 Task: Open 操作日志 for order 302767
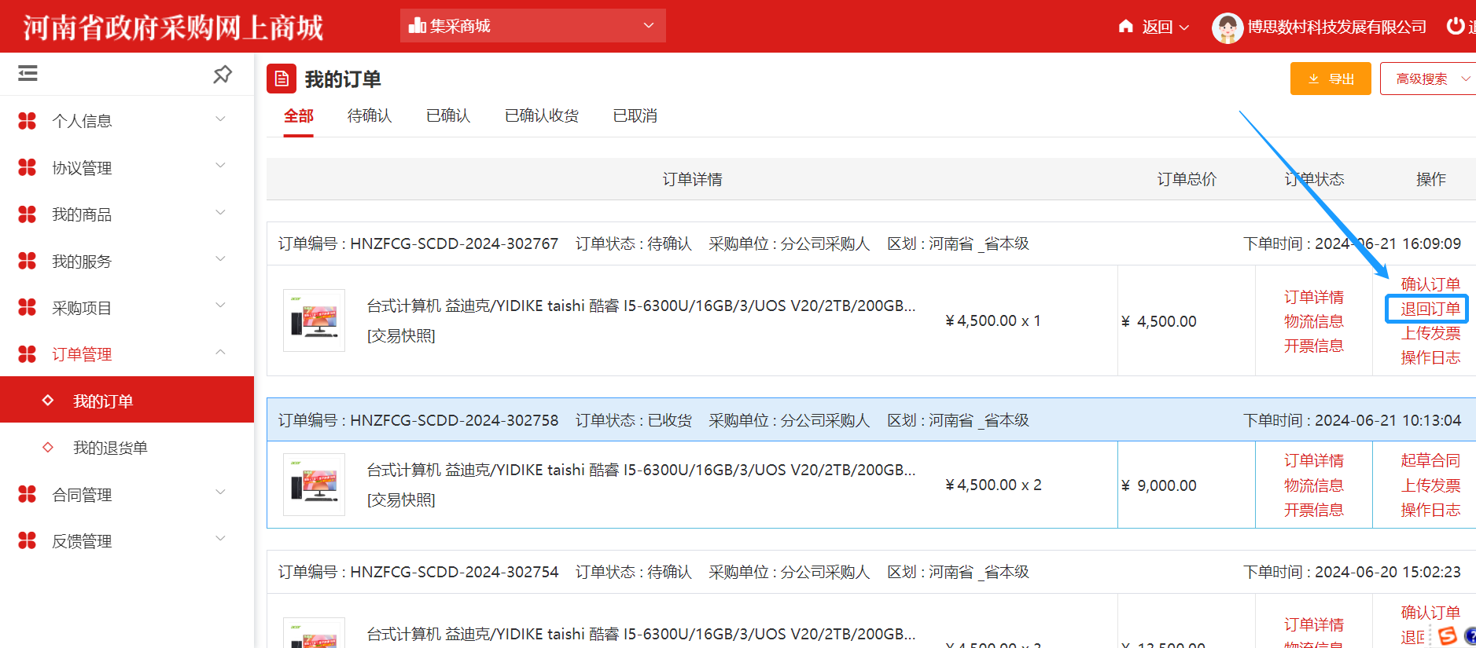pyautogui.click(x=1430, y=357)
